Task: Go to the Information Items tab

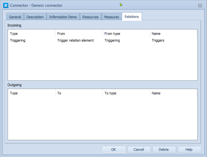Action: pyautogui.click(x=63, y=17)
